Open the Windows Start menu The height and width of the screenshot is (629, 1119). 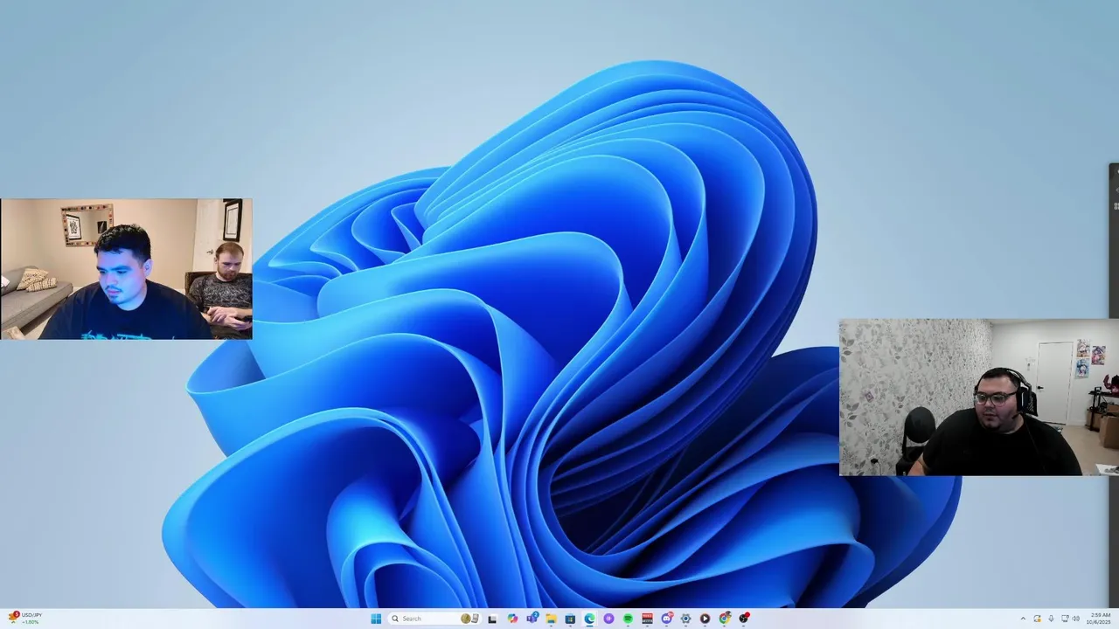(376, 619)
